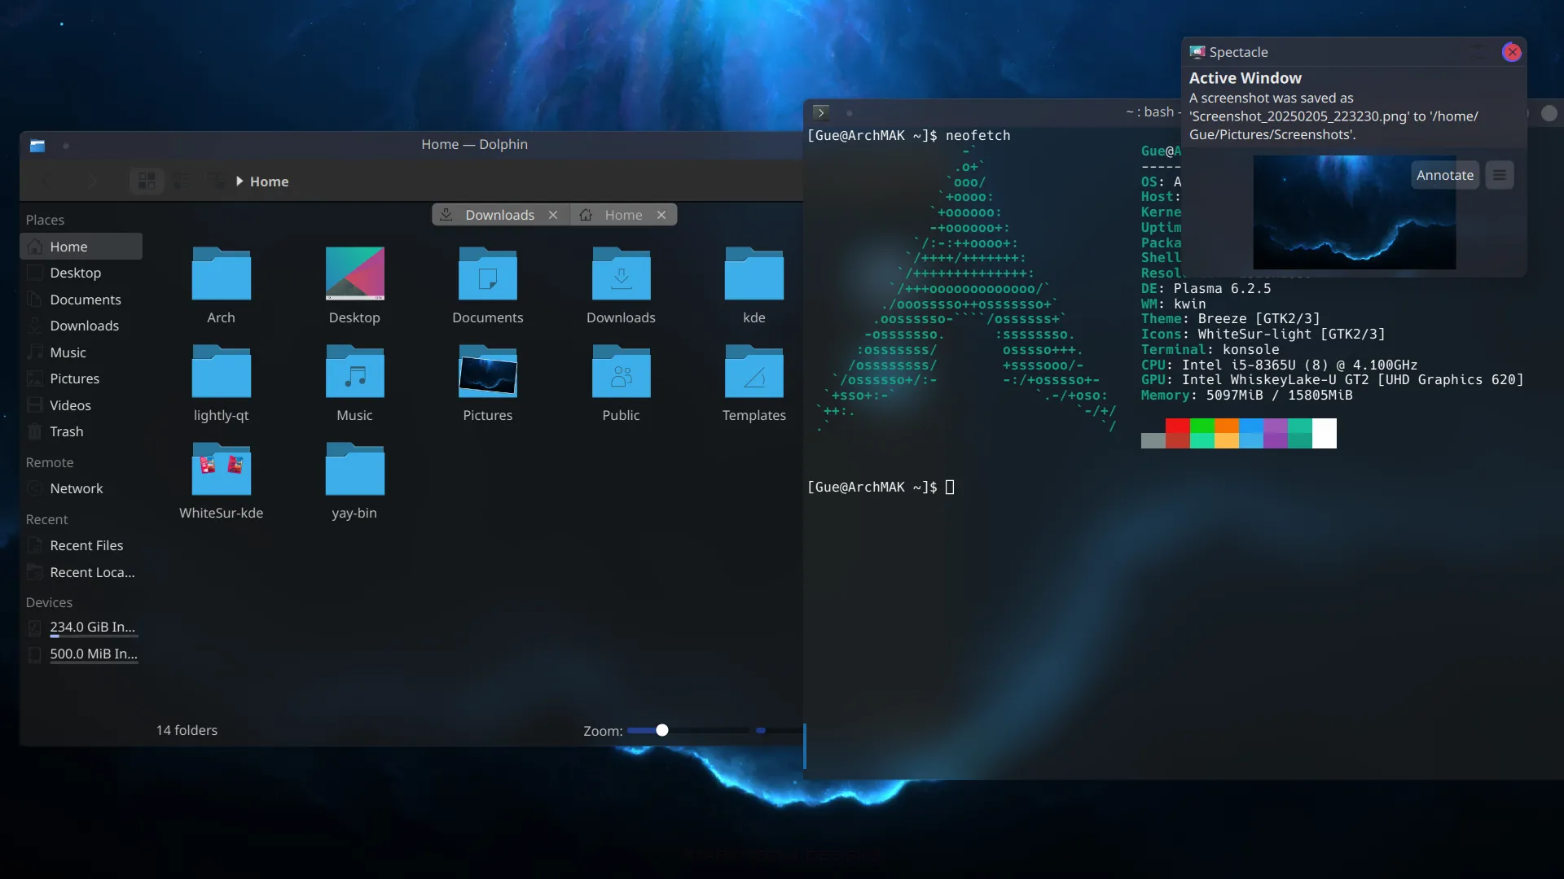Switch to the Downloads tab in Dolphin
The height and width of the screenshot is (879, 1564).
coord(499,214)
